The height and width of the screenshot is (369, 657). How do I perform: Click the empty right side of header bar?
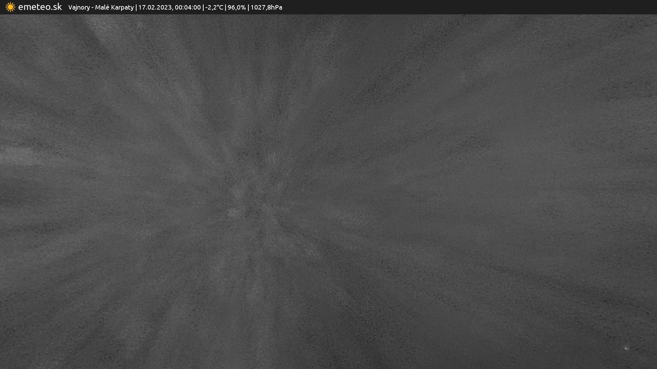click(x=479, y=7)
